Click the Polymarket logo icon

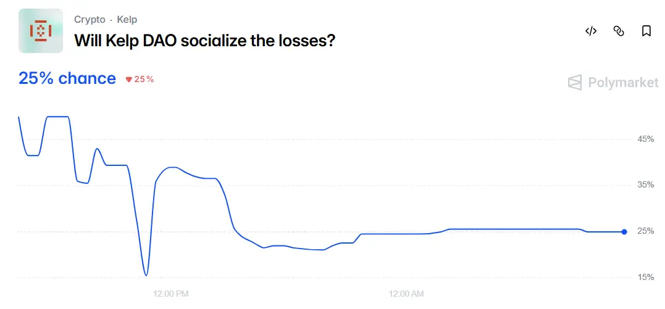(575, 83)
